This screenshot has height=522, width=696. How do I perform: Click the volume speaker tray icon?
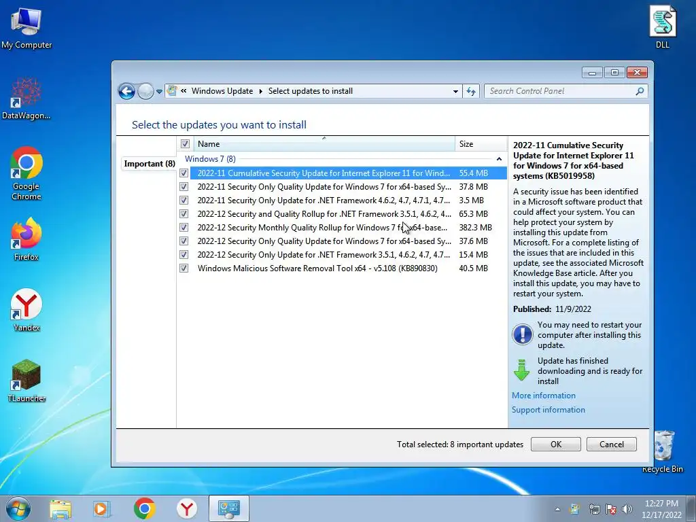pos(627,509)
